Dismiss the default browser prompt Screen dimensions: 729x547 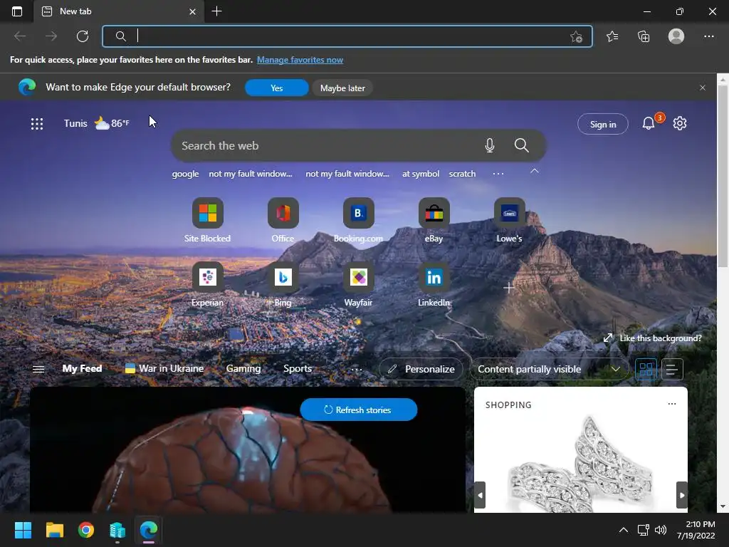click(x=703, y=88)
